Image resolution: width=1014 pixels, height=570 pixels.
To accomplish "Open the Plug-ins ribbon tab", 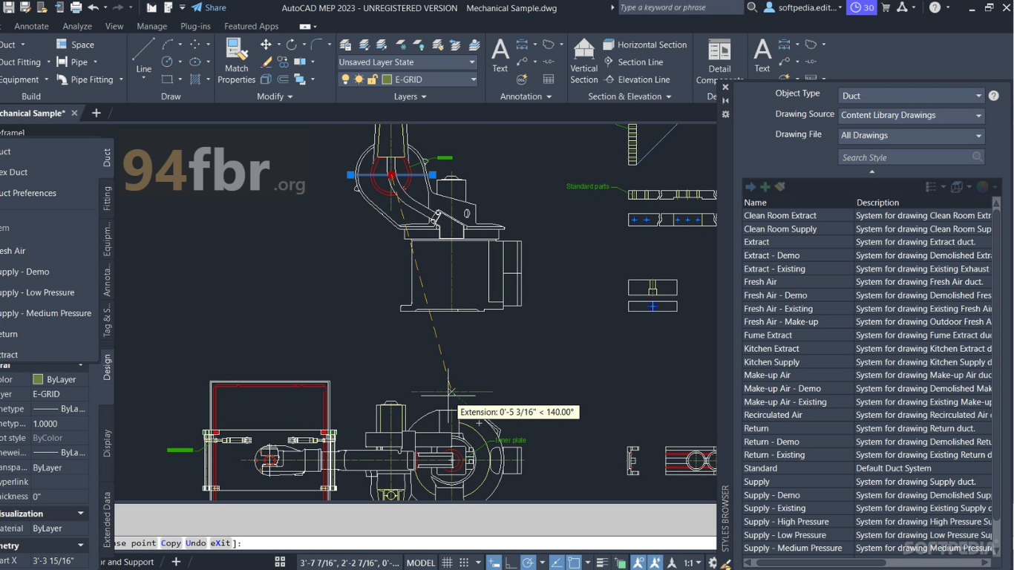I will (195, 26).
